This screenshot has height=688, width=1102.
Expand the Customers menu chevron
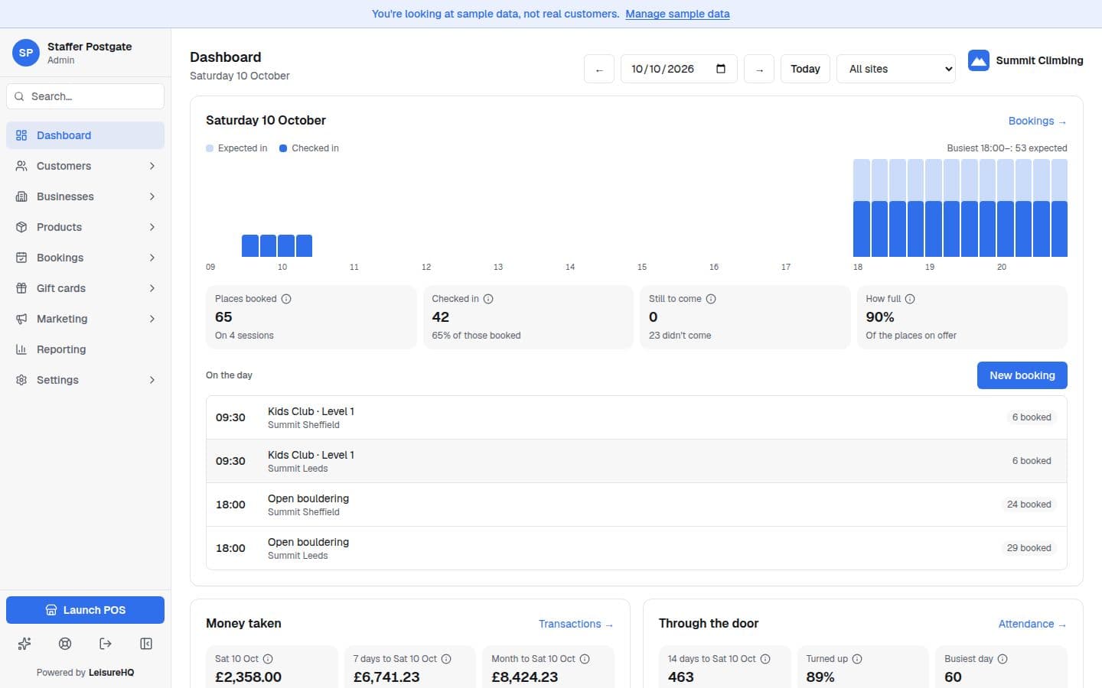point(152,166)
